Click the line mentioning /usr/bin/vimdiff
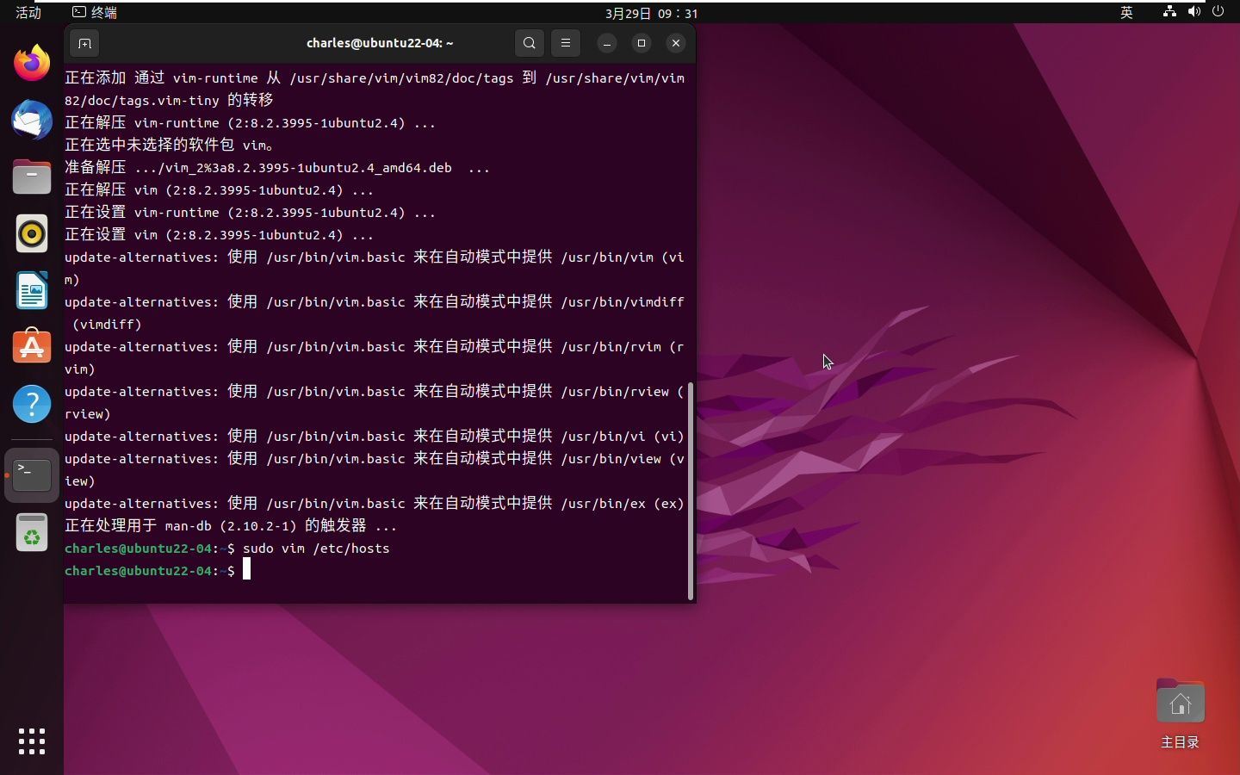 point(375,313)
